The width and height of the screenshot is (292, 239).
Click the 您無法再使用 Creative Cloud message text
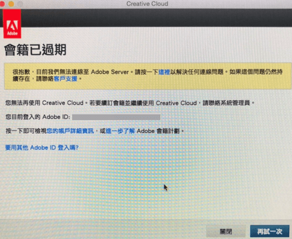(x=130, y=103)
